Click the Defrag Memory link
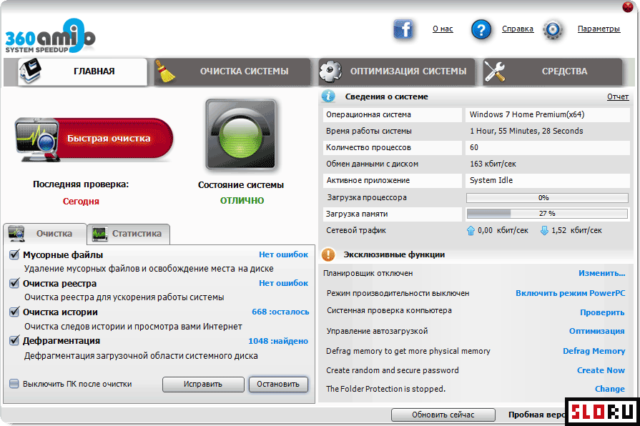The width and height of the screenshot is (640, 426). [x=594, y=351]
